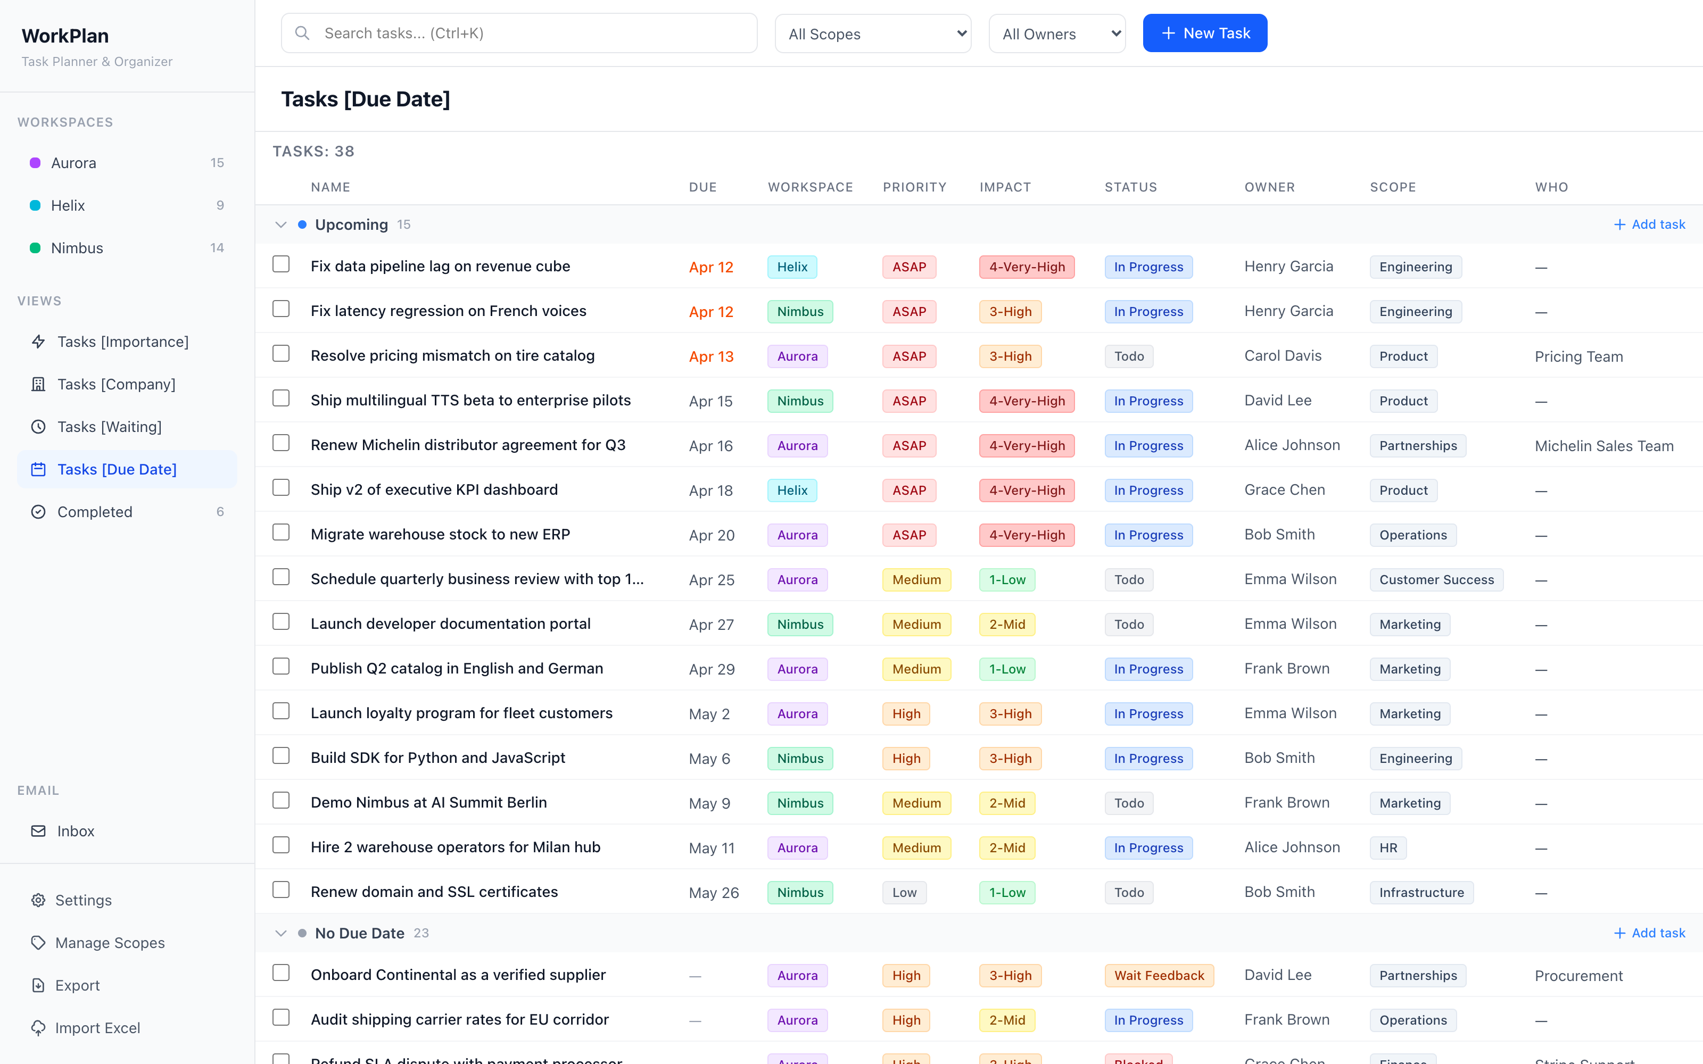The height and width of the screenshot is (1064, 1703).
Task: Click the purple Aurora workspace dot
Action: (35, 163)
